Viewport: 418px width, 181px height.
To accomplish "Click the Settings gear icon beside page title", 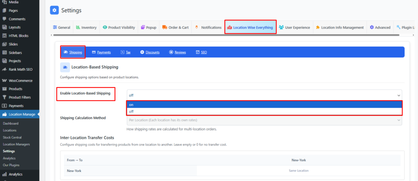I will pyautogui.click(x=54, y=10).
